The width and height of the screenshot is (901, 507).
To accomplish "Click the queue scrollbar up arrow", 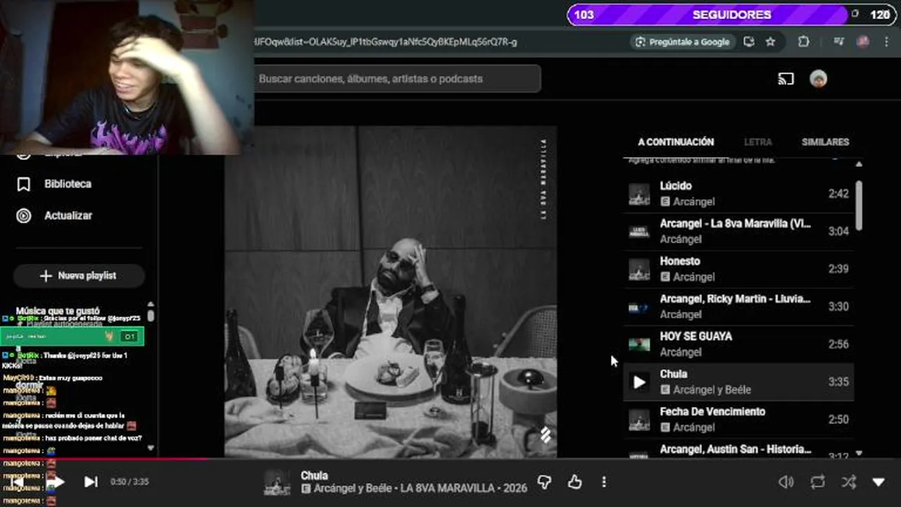I will 859,164.
